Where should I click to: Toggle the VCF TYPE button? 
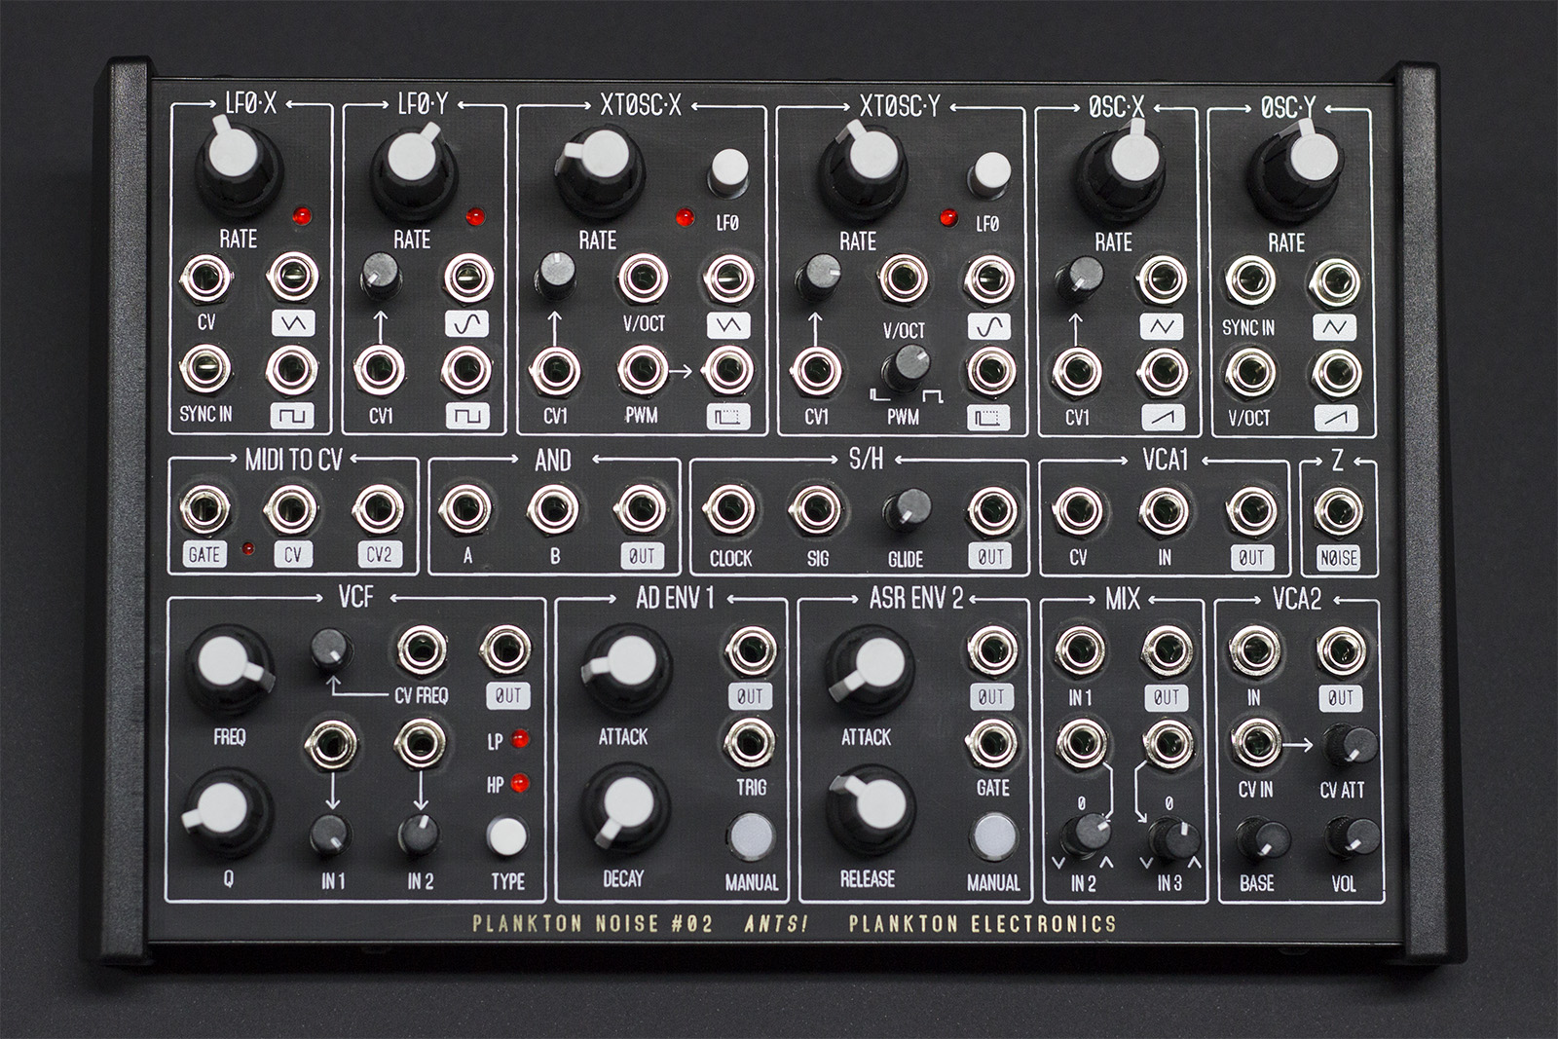[507, 835]
